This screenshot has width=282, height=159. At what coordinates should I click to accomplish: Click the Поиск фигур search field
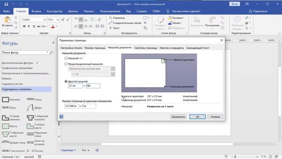pyautogui.click(x=24, y=53)
